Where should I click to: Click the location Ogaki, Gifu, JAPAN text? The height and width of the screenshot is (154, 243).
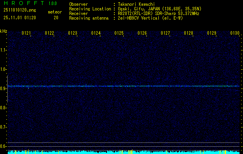pos(138,9)
